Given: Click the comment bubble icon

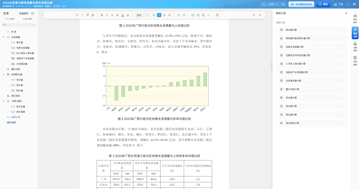Looking at the screenshot, I should pos(193,15).
